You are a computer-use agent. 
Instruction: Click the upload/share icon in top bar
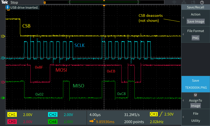[193, 2]
